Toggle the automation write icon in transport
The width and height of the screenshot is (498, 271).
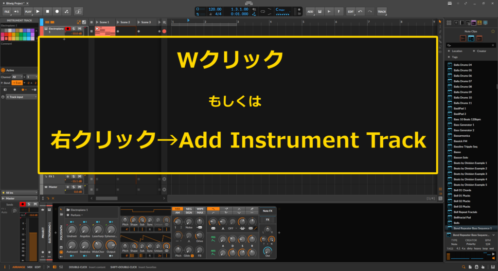click(66, 12)
